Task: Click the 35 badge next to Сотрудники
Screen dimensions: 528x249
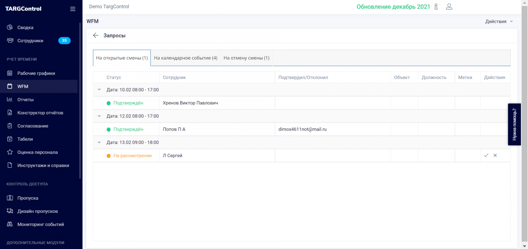Action: (x=64, y=41)
